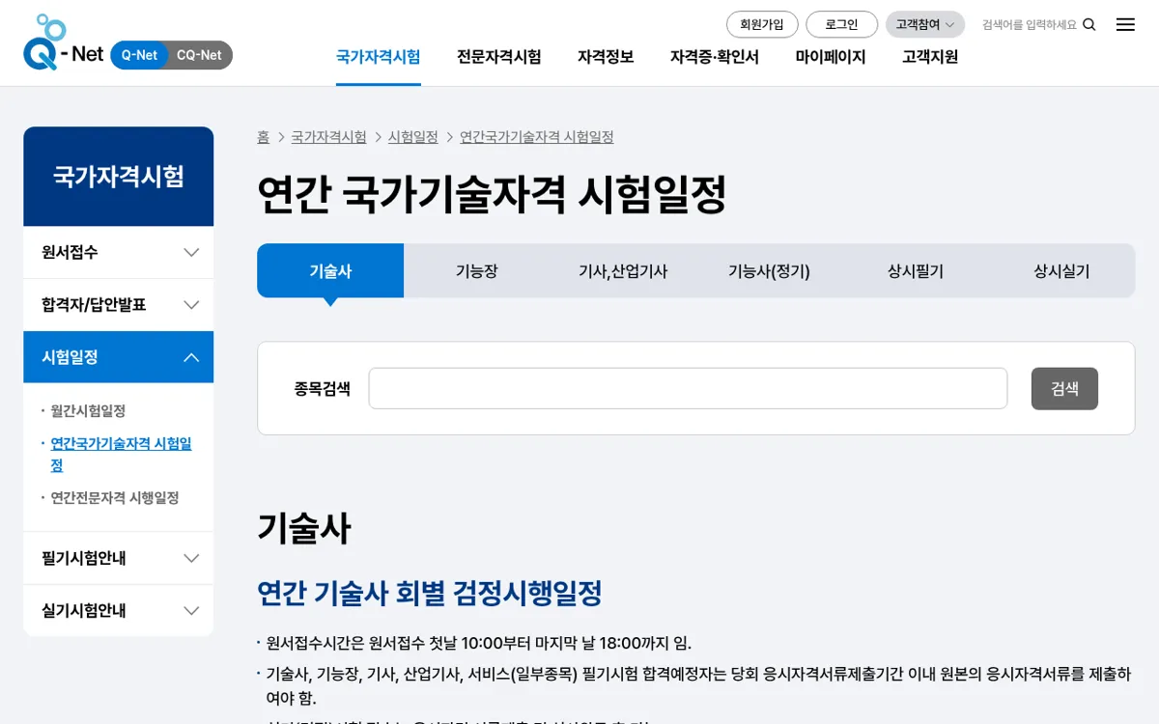The height and width of the screenshot is (724, 1159).
Task: Click the search magnifier icon in header
Action: 1089,25
